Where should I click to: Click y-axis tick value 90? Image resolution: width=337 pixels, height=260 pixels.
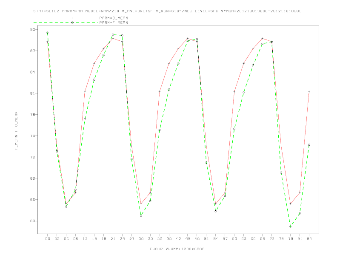click(33, 30)
